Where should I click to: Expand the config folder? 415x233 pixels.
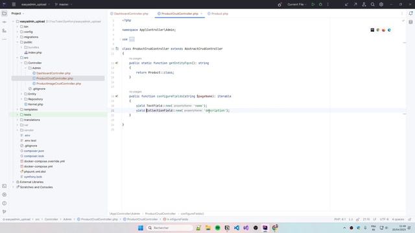[18, 32]
